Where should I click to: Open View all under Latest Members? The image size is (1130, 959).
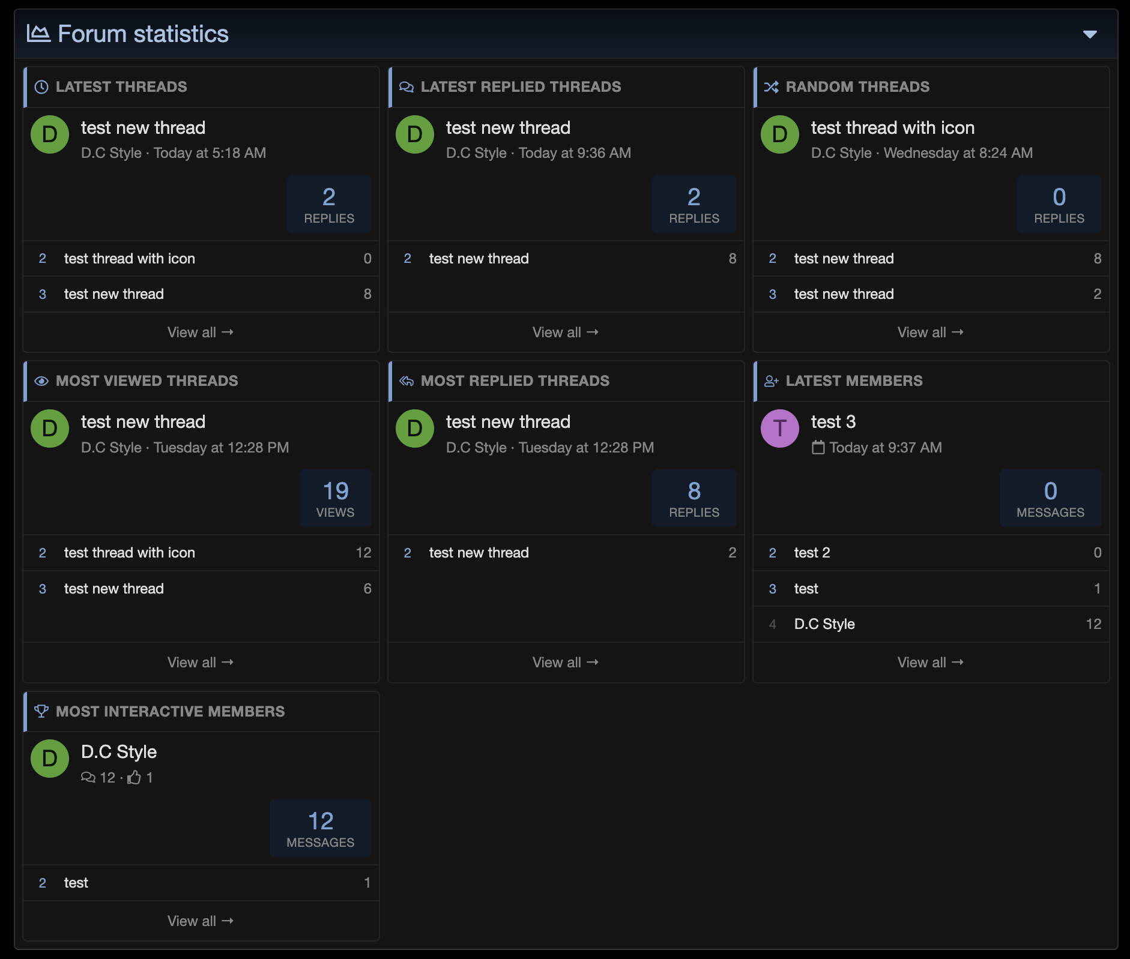click(x=930, y=662)
